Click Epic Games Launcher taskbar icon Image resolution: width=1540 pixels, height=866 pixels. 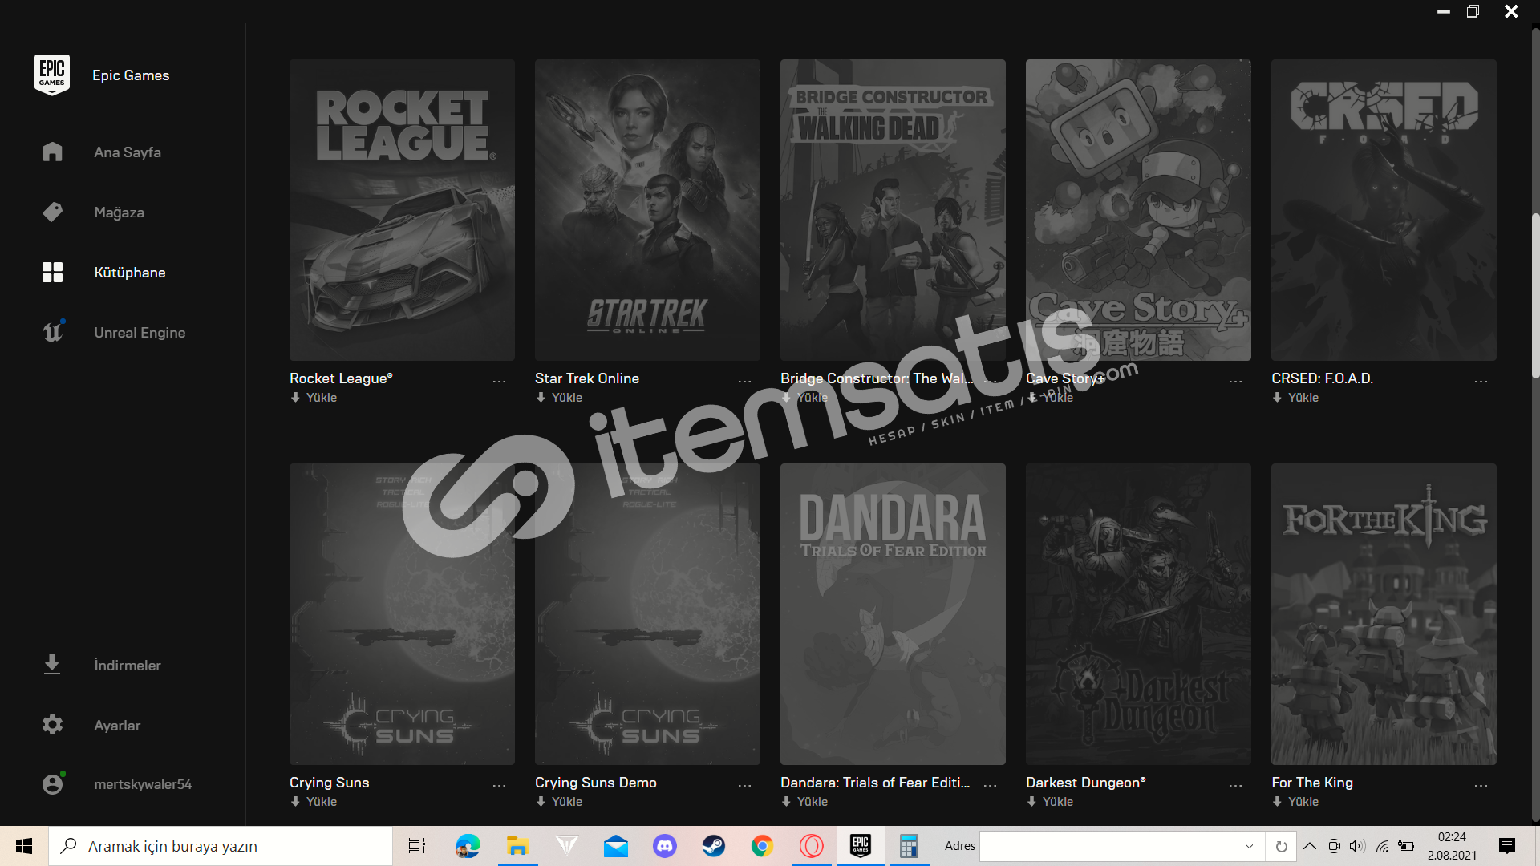[861, 846]
